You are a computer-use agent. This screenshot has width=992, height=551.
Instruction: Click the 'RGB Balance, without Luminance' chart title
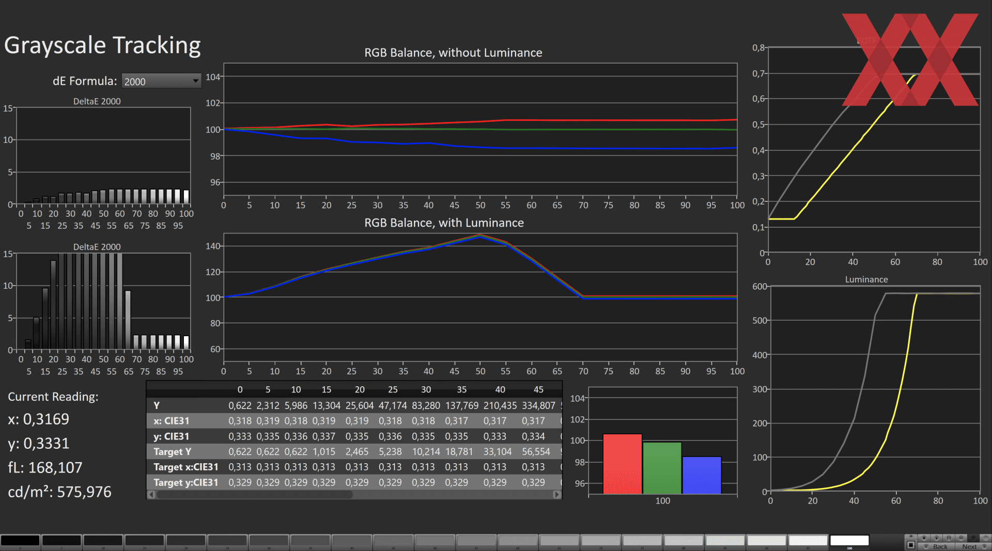tap(453, 53)
